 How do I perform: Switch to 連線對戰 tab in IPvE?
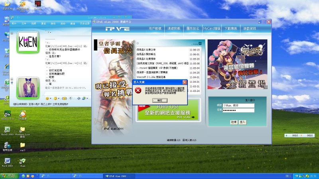pos(174,29)
